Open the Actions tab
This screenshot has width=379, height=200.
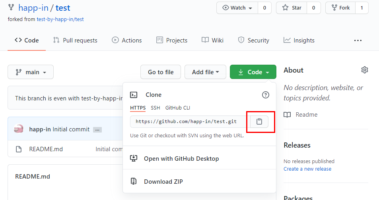click(x=126, y=40)
